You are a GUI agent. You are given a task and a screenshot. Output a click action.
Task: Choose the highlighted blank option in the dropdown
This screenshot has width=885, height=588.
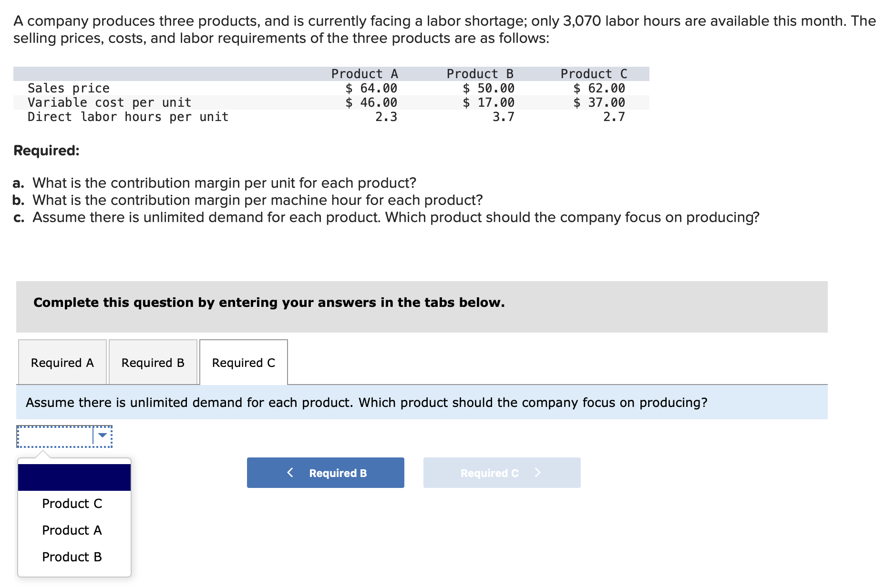(x=73, y=476)
